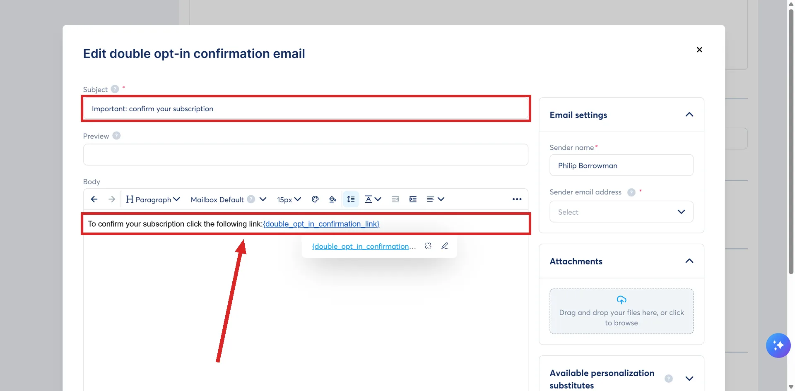
Task: Open the background fill color bucket icon
Action: pos(332,199)
